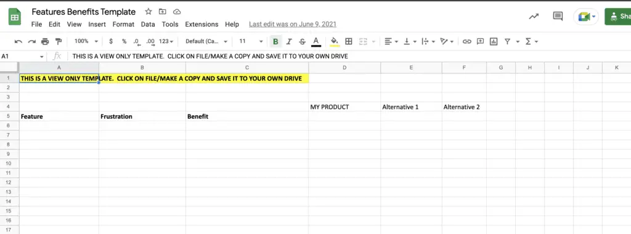Screen dimensions: 631x234
Task: Create a filter
Action: [x=508, y=41]
